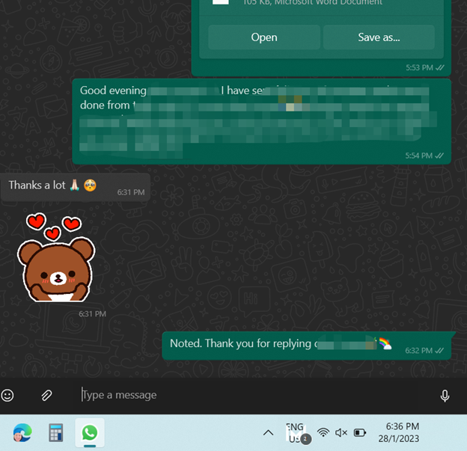Expand the hidden system tray icons chevron
The width and height of the screenshot is (467, 451).
[268, 433]
